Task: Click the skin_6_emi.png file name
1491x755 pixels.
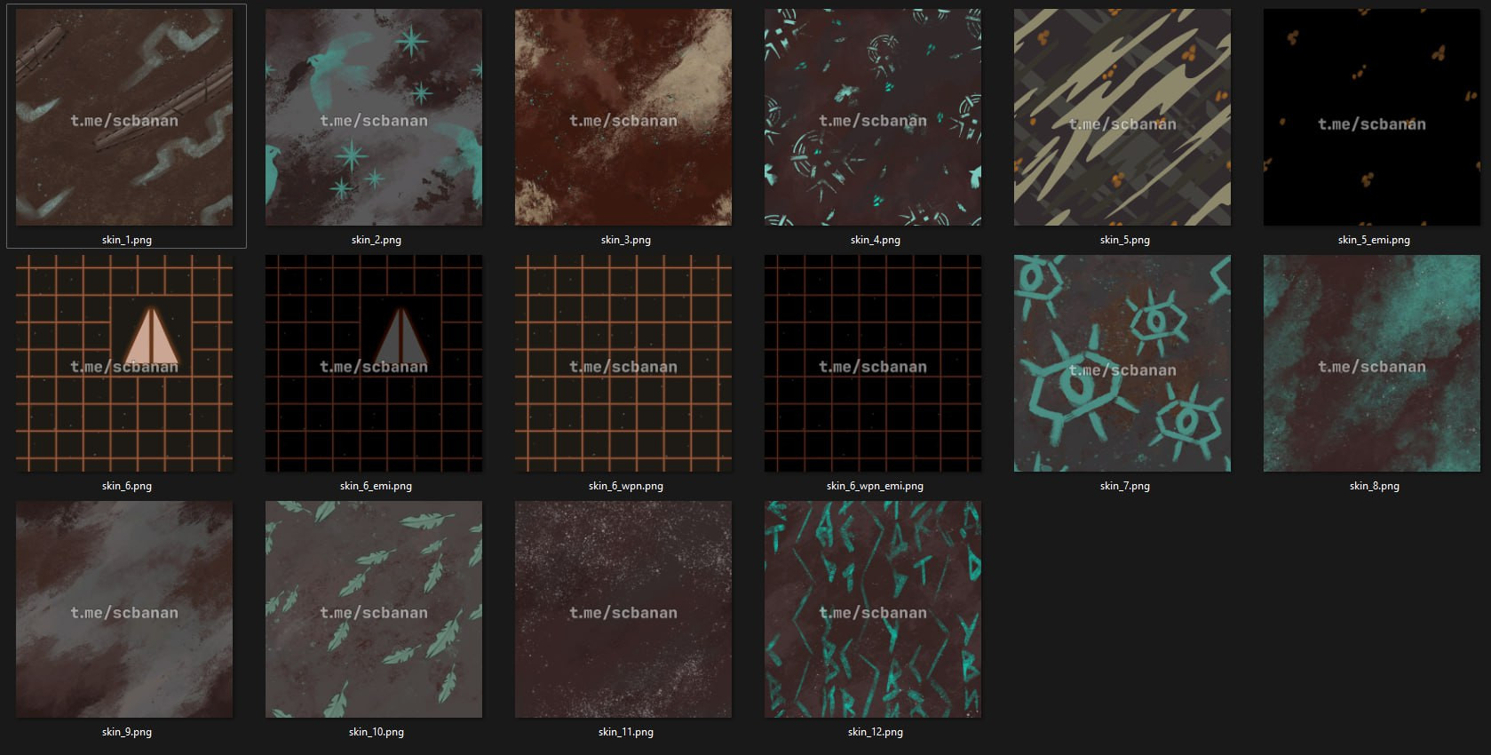Action: coord(376,486)
